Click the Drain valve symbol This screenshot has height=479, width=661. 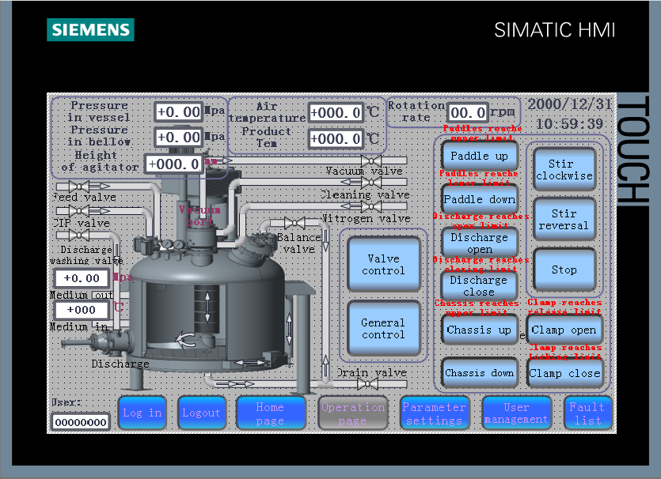point(367,383)
